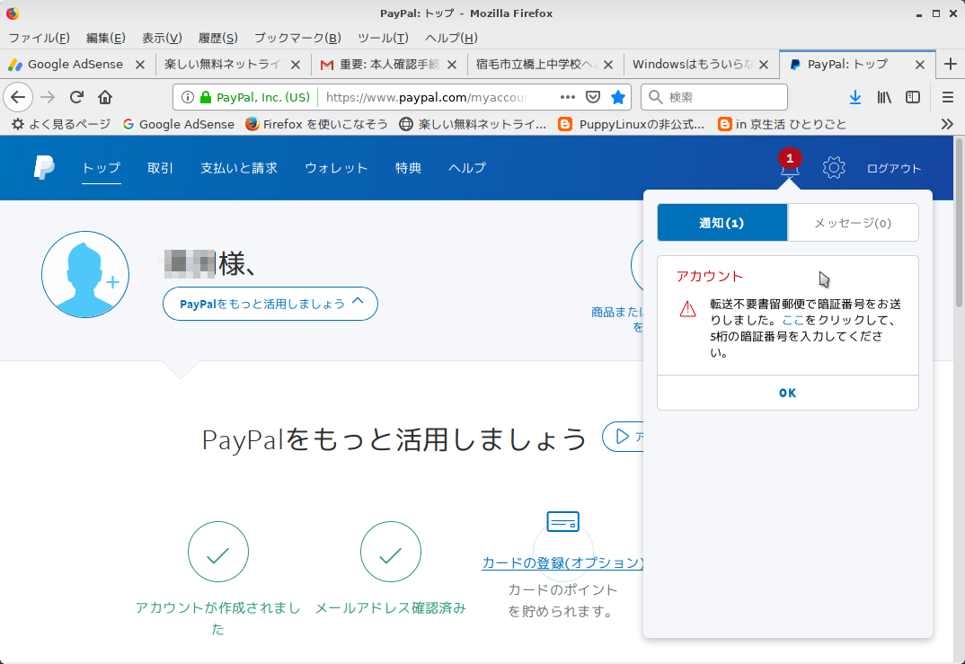Switch to the メッセージ(0) tab
Screen dimensions: 965x664
click(853, 222)
